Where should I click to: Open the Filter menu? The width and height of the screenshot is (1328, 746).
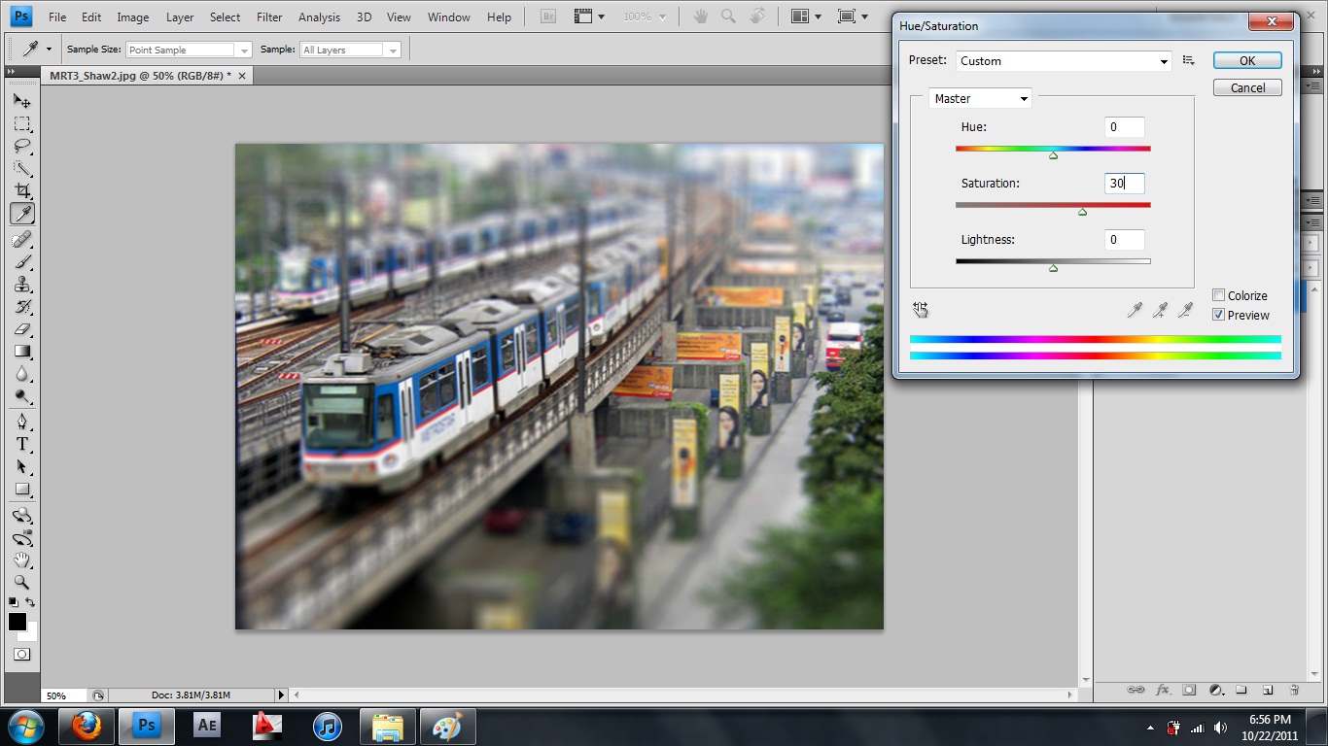tap(269, 17)
